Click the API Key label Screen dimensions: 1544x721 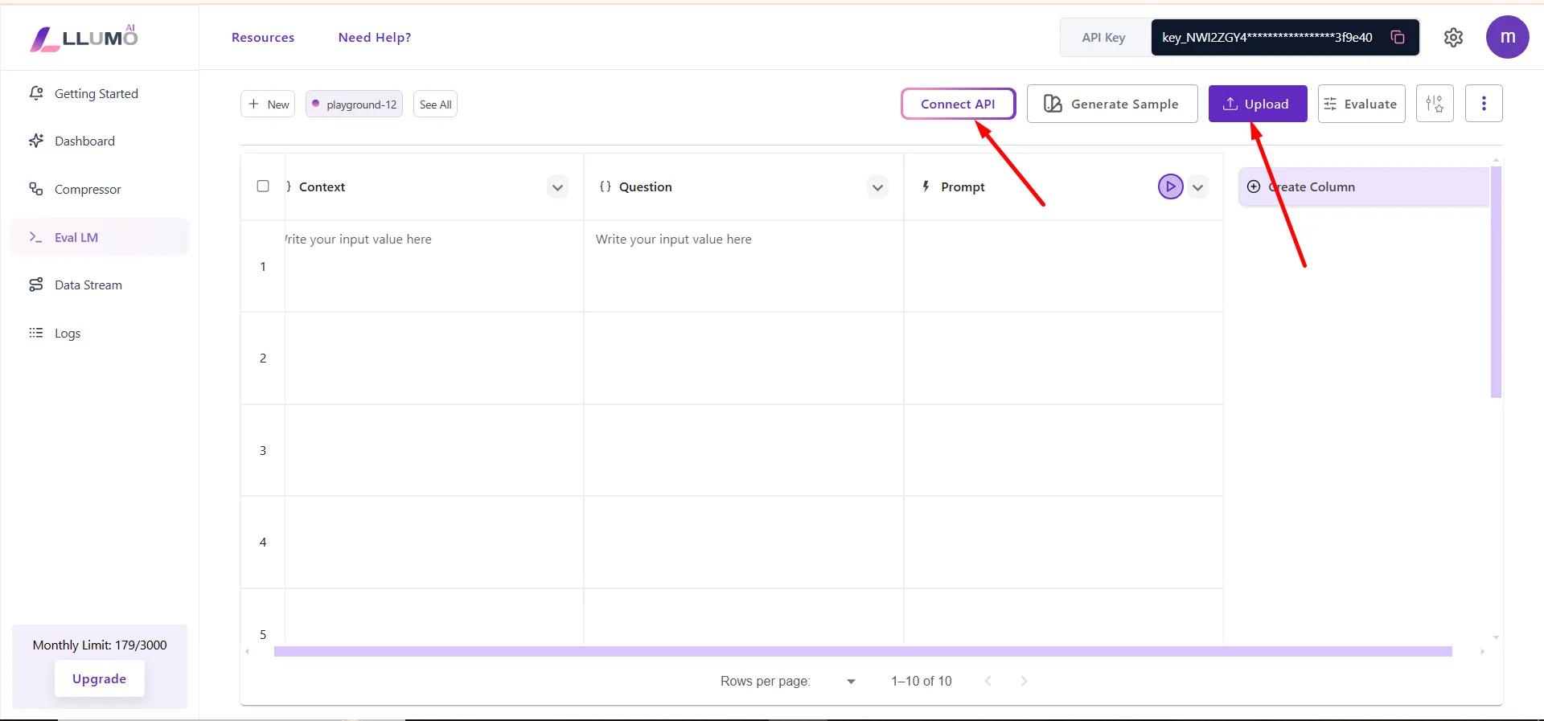1103,37
